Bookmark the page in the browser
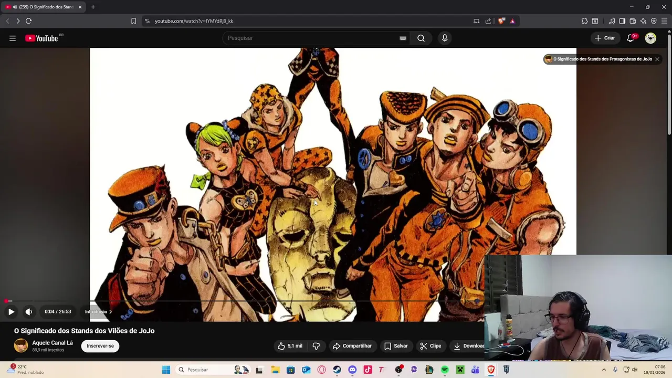 coord(133,21)
